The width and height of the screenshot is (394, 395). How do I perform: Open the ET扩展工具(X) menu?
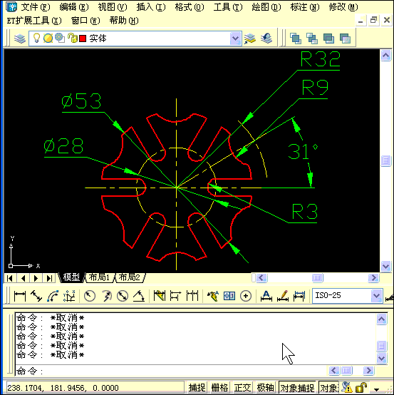click(x=33, y=21)
